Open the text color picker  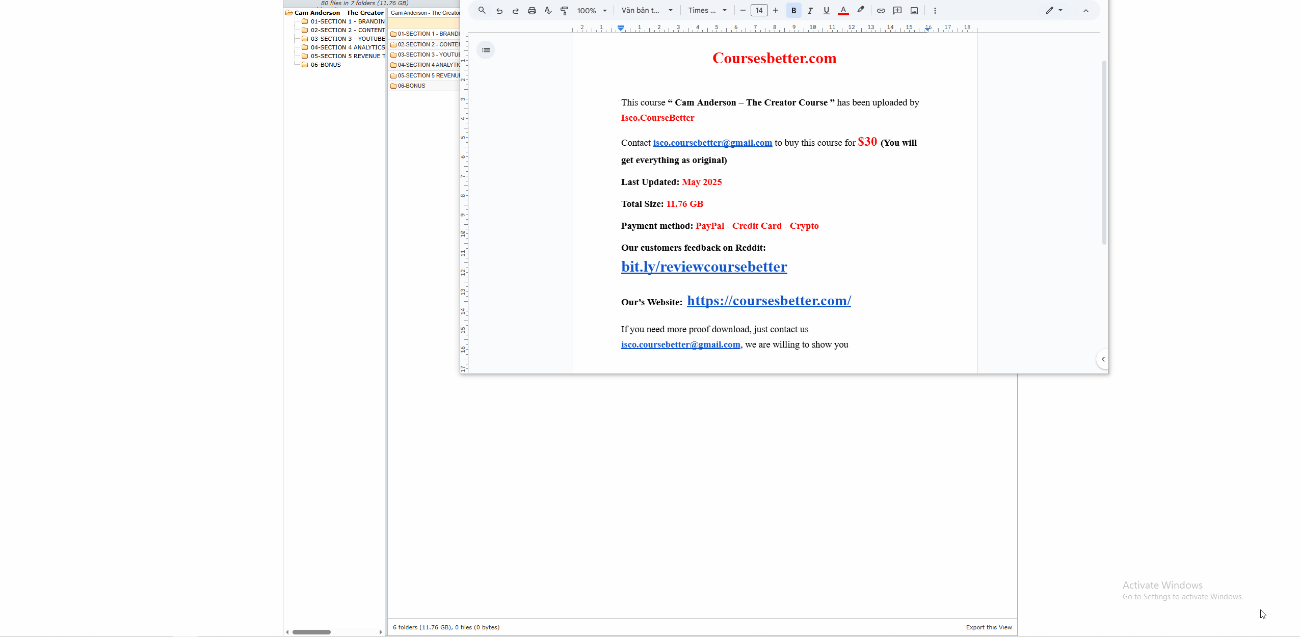pos(843,10)
